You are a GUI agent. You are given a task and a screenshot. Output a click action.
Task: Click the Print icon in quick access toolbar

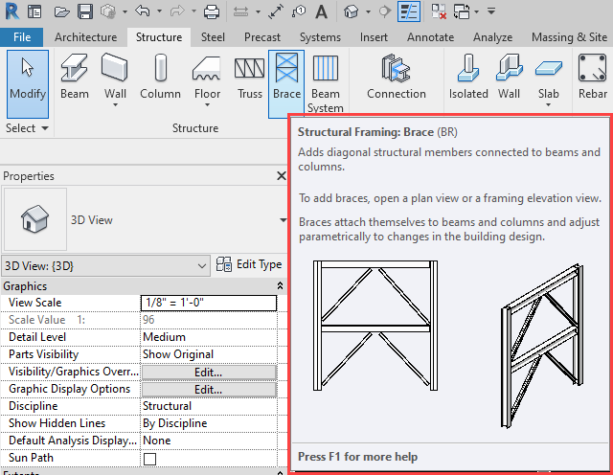tap(212, 12)
